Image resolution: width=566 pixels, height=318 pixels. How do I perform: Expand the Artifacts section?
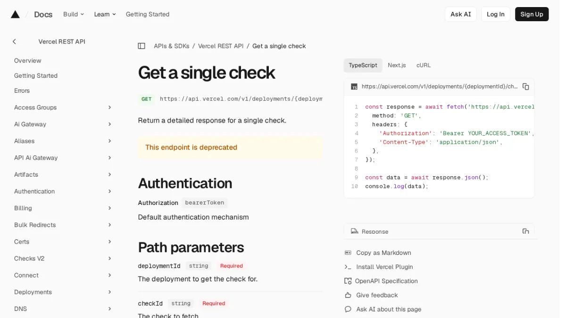click(x=109, y=175)
